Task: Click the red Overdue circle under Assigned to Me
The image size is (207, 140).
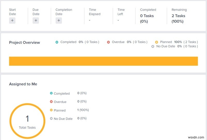Action: click(x=51, y=102)
